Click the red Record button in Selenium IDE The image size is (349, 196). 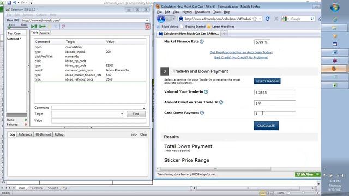tap(147, 27)
